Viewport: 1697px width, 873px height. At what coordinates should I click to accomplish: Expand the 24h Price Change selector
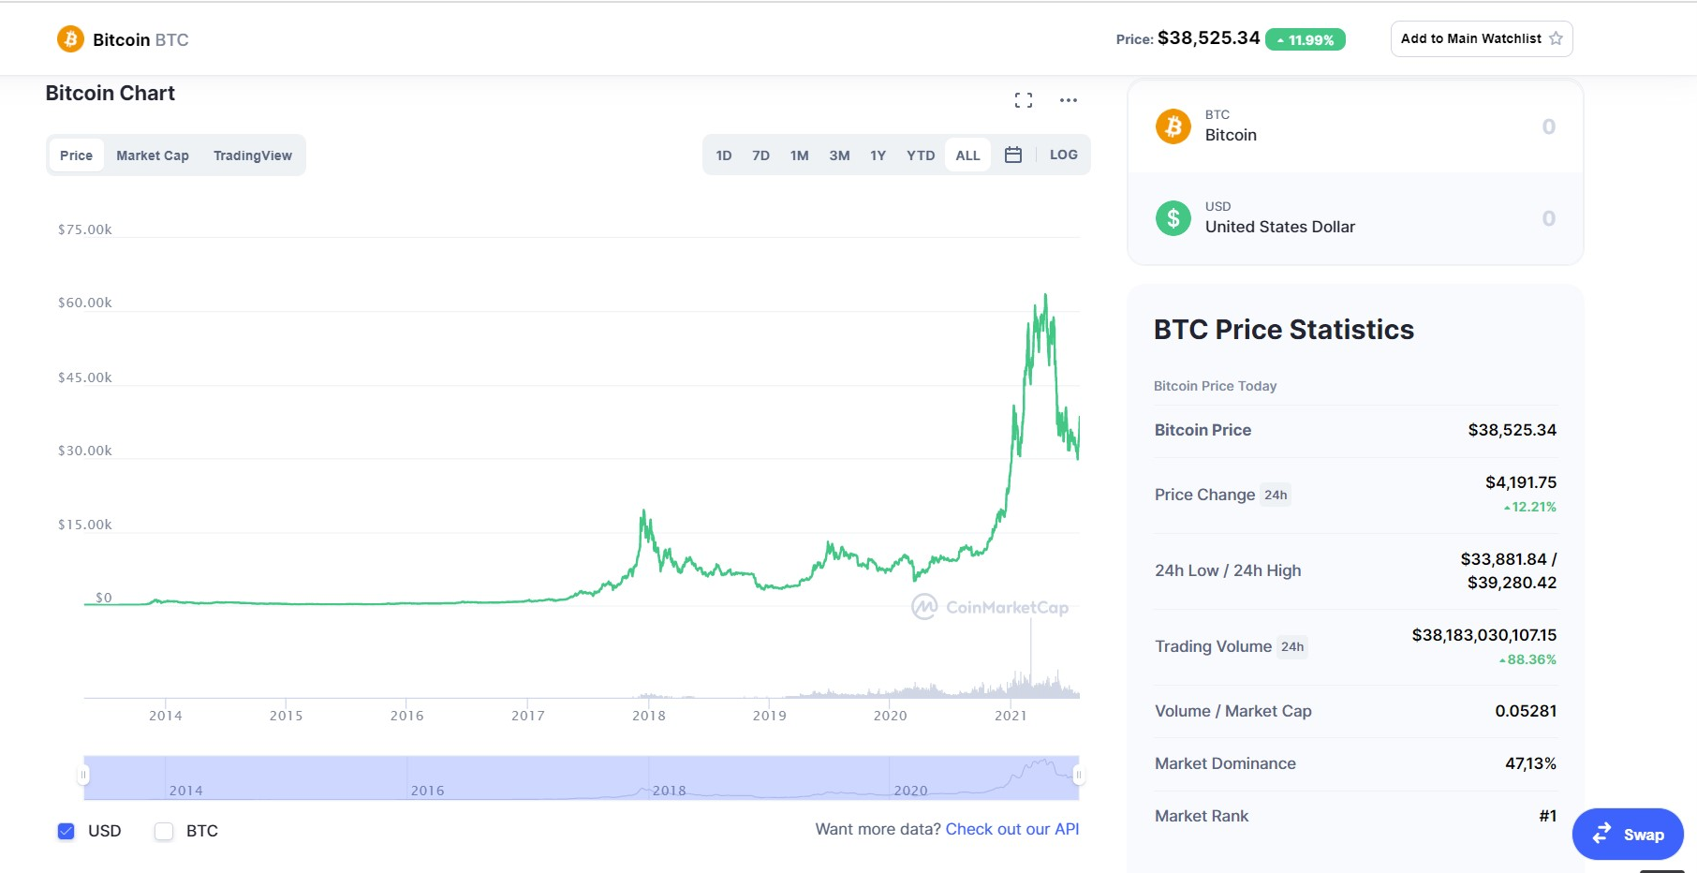coord(1276,496)
